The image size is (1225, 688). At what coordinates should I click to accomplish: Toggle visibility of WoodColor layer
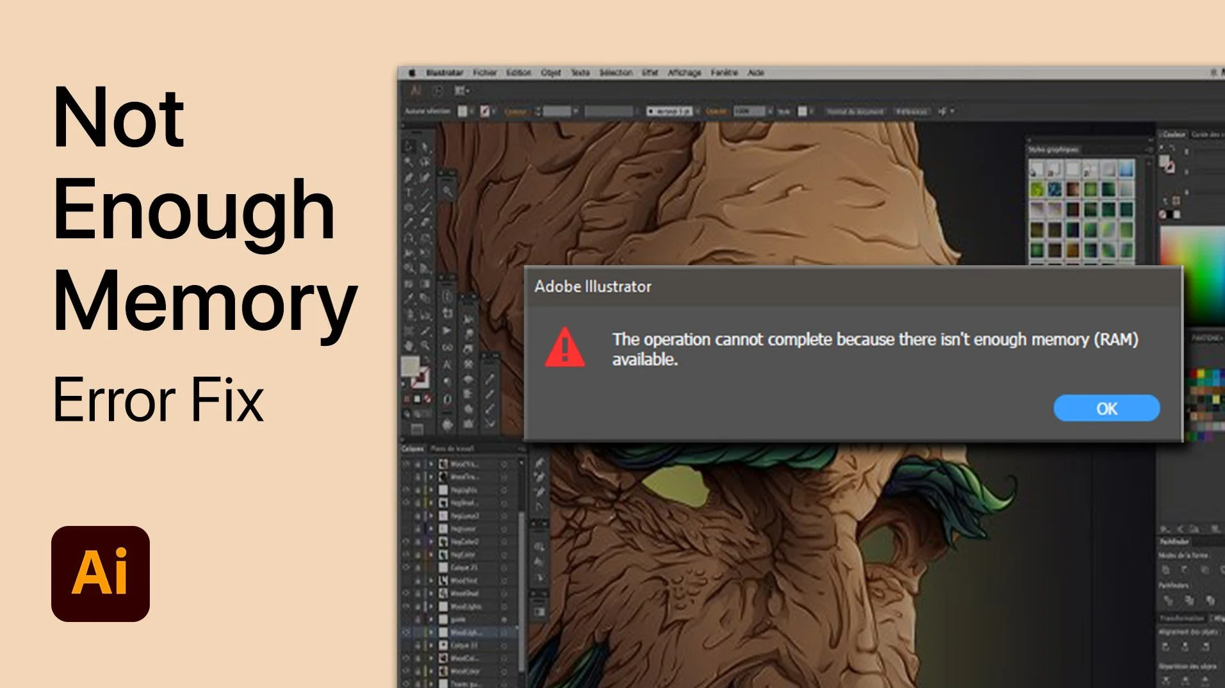[x=406, y=671]
